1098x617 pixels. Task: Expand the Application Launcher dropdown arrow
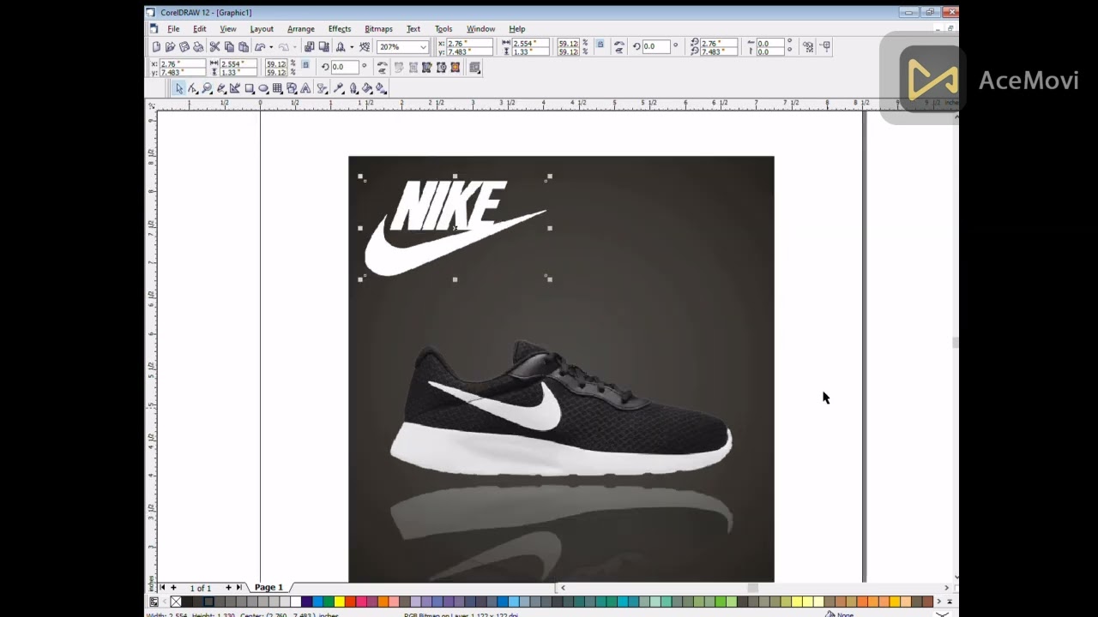tap(352, 46)
